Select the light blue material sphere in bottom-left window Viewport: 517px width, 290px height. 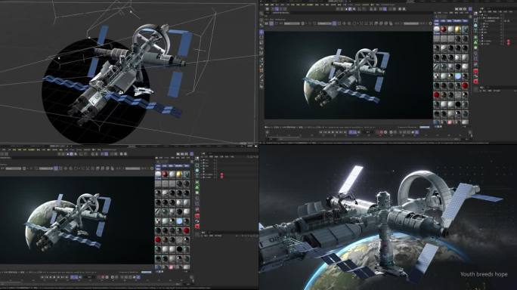(x=179, y=221)
